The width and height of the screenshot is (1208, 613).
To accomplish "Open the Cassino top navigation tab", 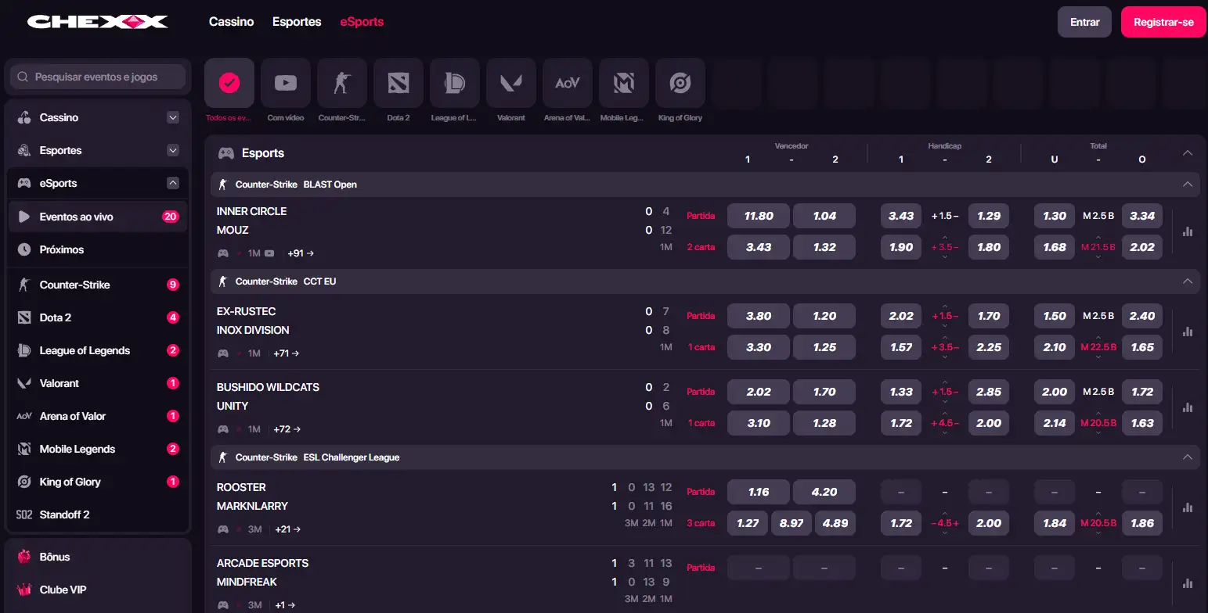I will [231, 22].
